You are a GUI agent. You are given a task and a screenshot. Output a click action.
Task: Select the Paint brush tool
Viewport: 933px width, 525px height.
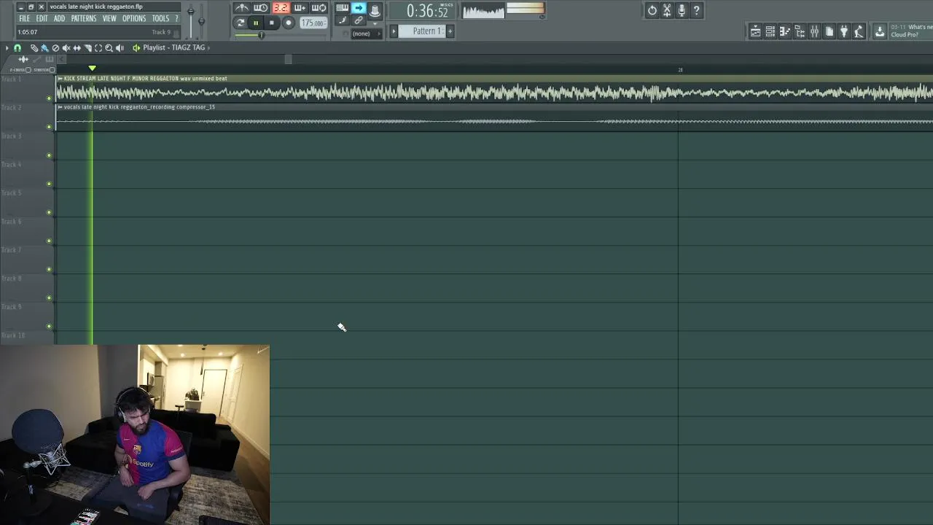[x=44, y=47]
